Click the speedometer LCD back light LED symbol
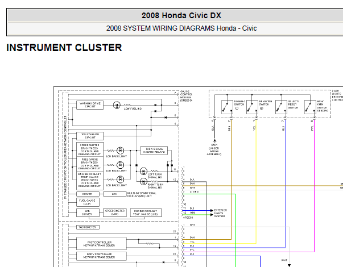The width and height of the screenshot is (343, 267). [x=120, y=151]
